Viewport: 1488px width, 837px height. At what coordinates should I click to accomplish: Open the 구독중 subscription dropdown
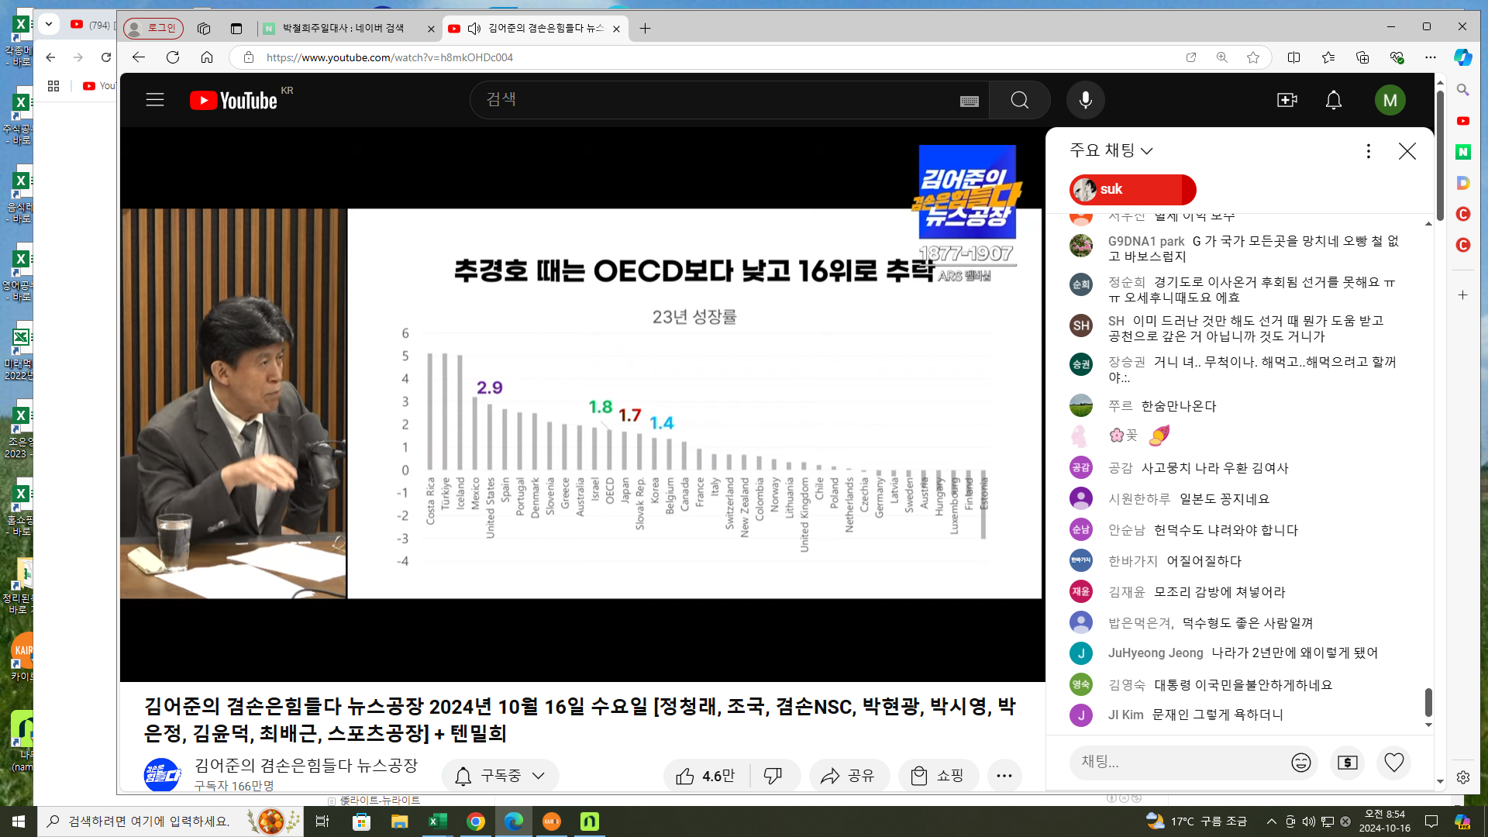[x=501, y=776]
